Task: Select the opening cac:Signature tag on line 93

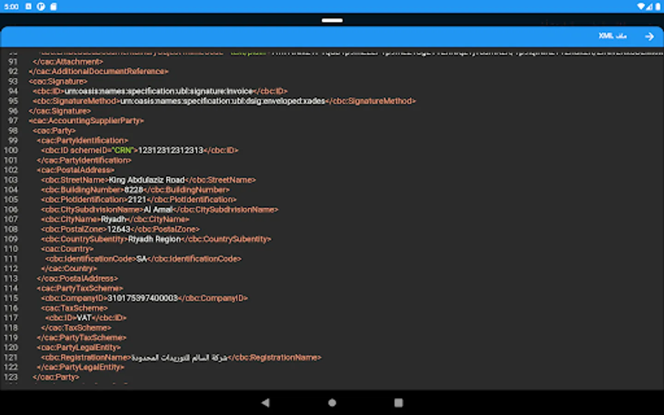Action: click(x=58, y=81)
